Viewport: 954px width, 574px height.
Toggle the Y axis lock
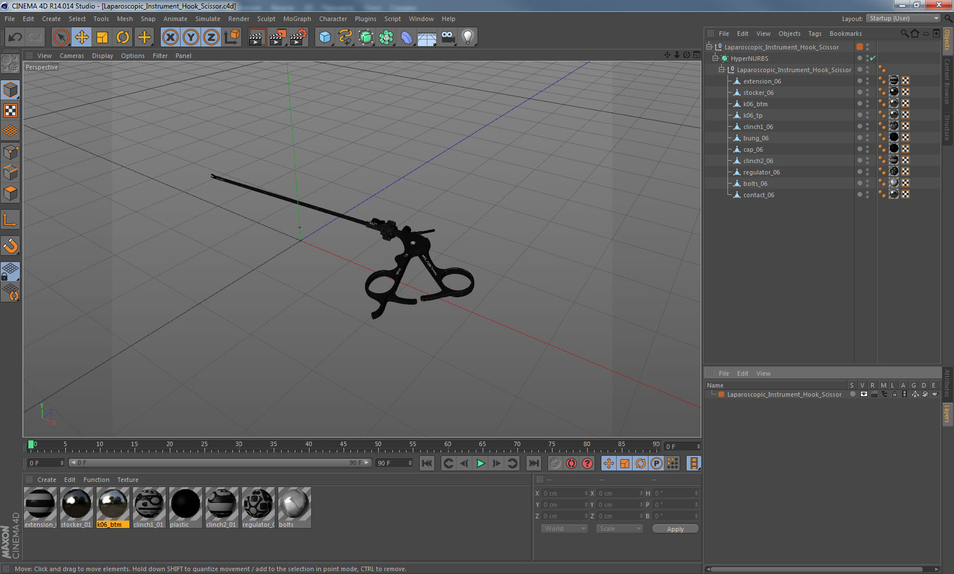tap(191, 38)
